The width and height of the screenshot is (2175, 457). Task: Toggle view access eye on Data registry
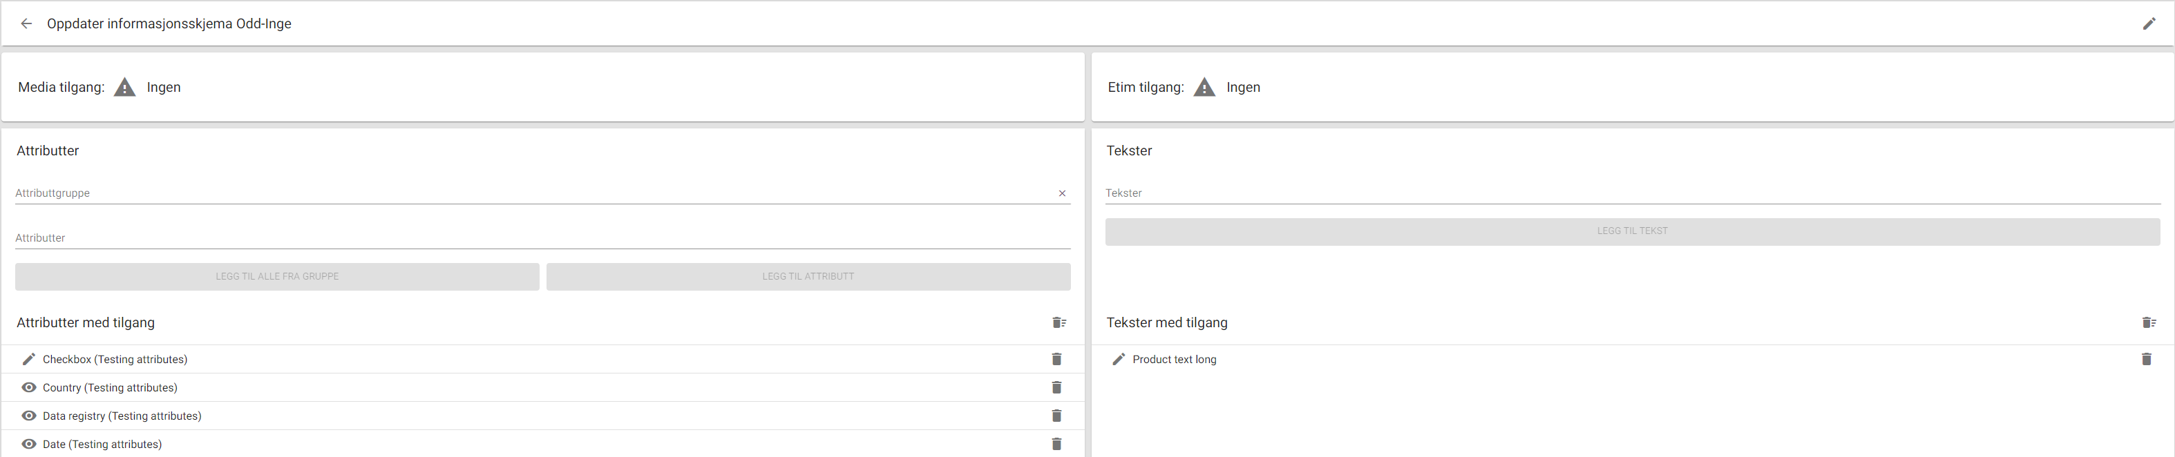click(29, 416)
